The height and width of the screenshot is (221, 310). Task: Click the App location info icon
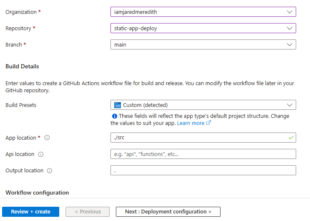click(x=47, y=138)
